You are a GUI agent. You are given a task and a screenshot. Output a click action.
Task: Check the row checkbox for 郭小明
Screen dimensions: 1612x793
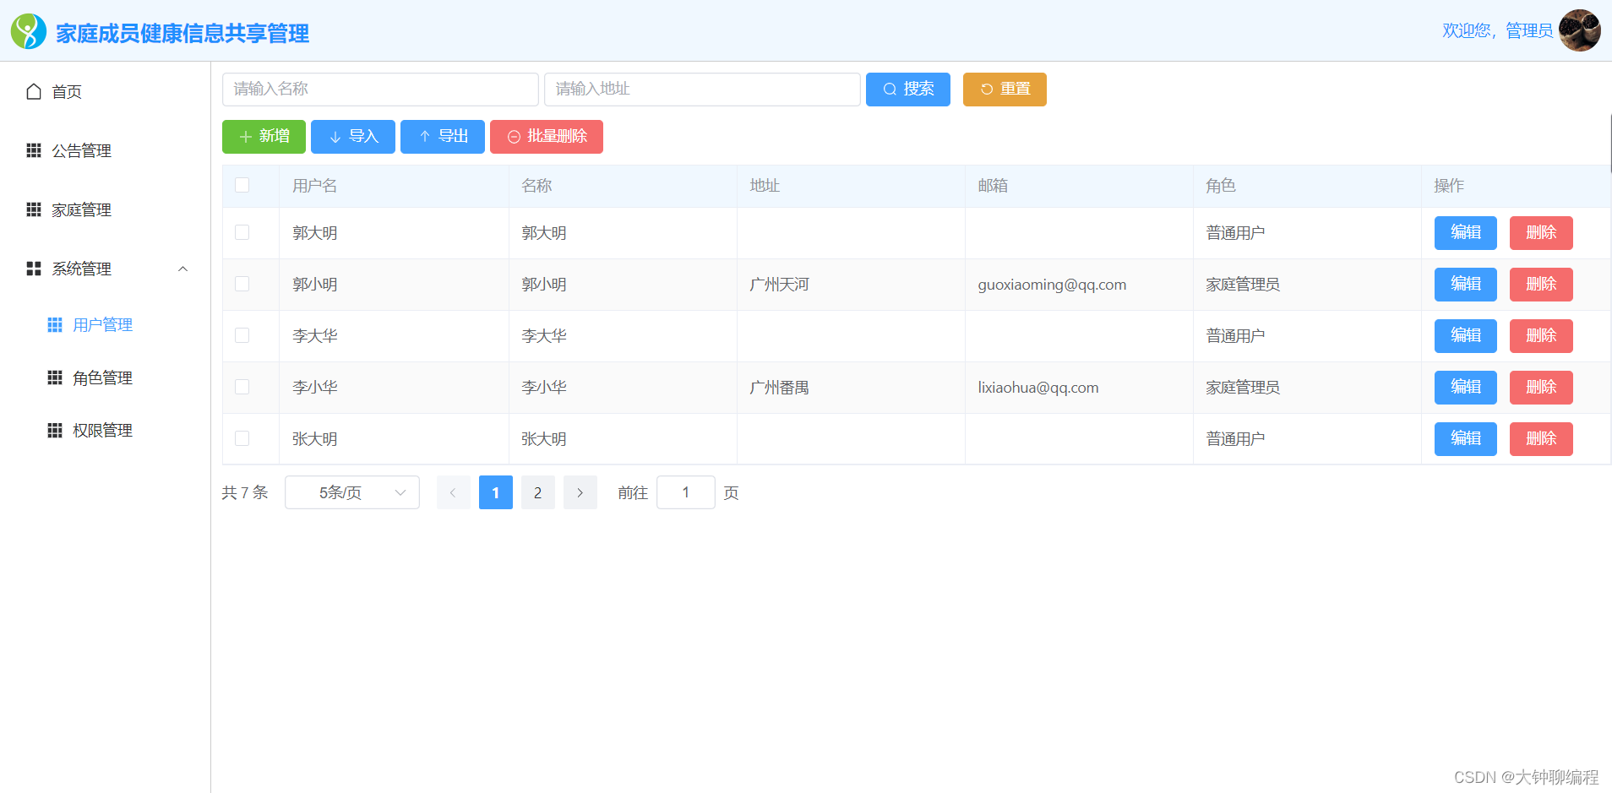coord(242,284)
